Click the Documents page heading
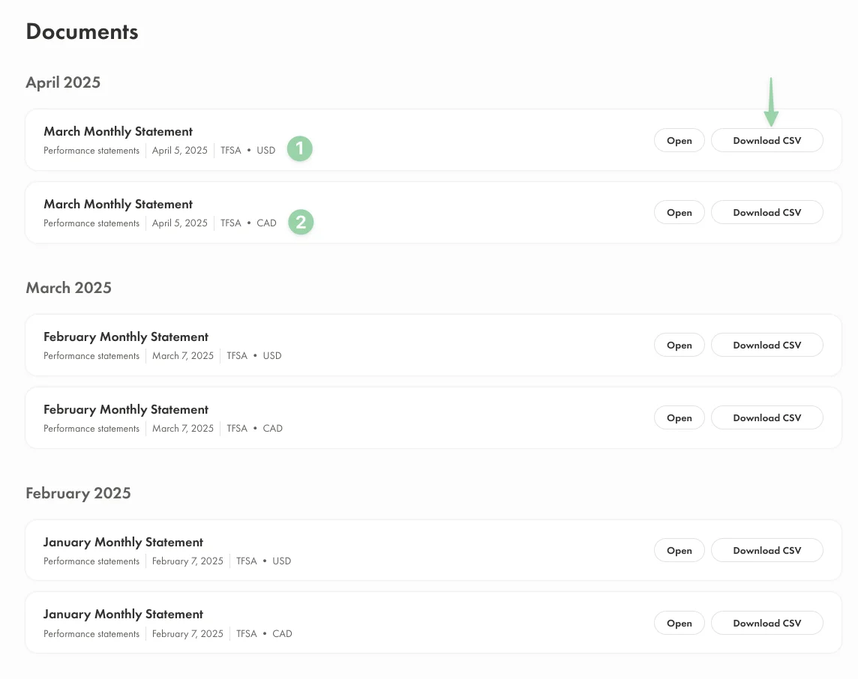Image resolution: width=858 pixels, height=679 pixels. (82, 31)
